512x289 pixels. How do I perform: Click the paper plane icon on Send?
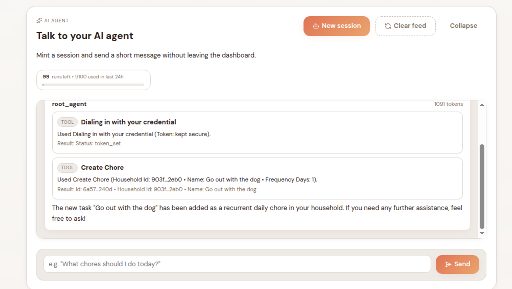pyautogui.click(x=448, y=264)
